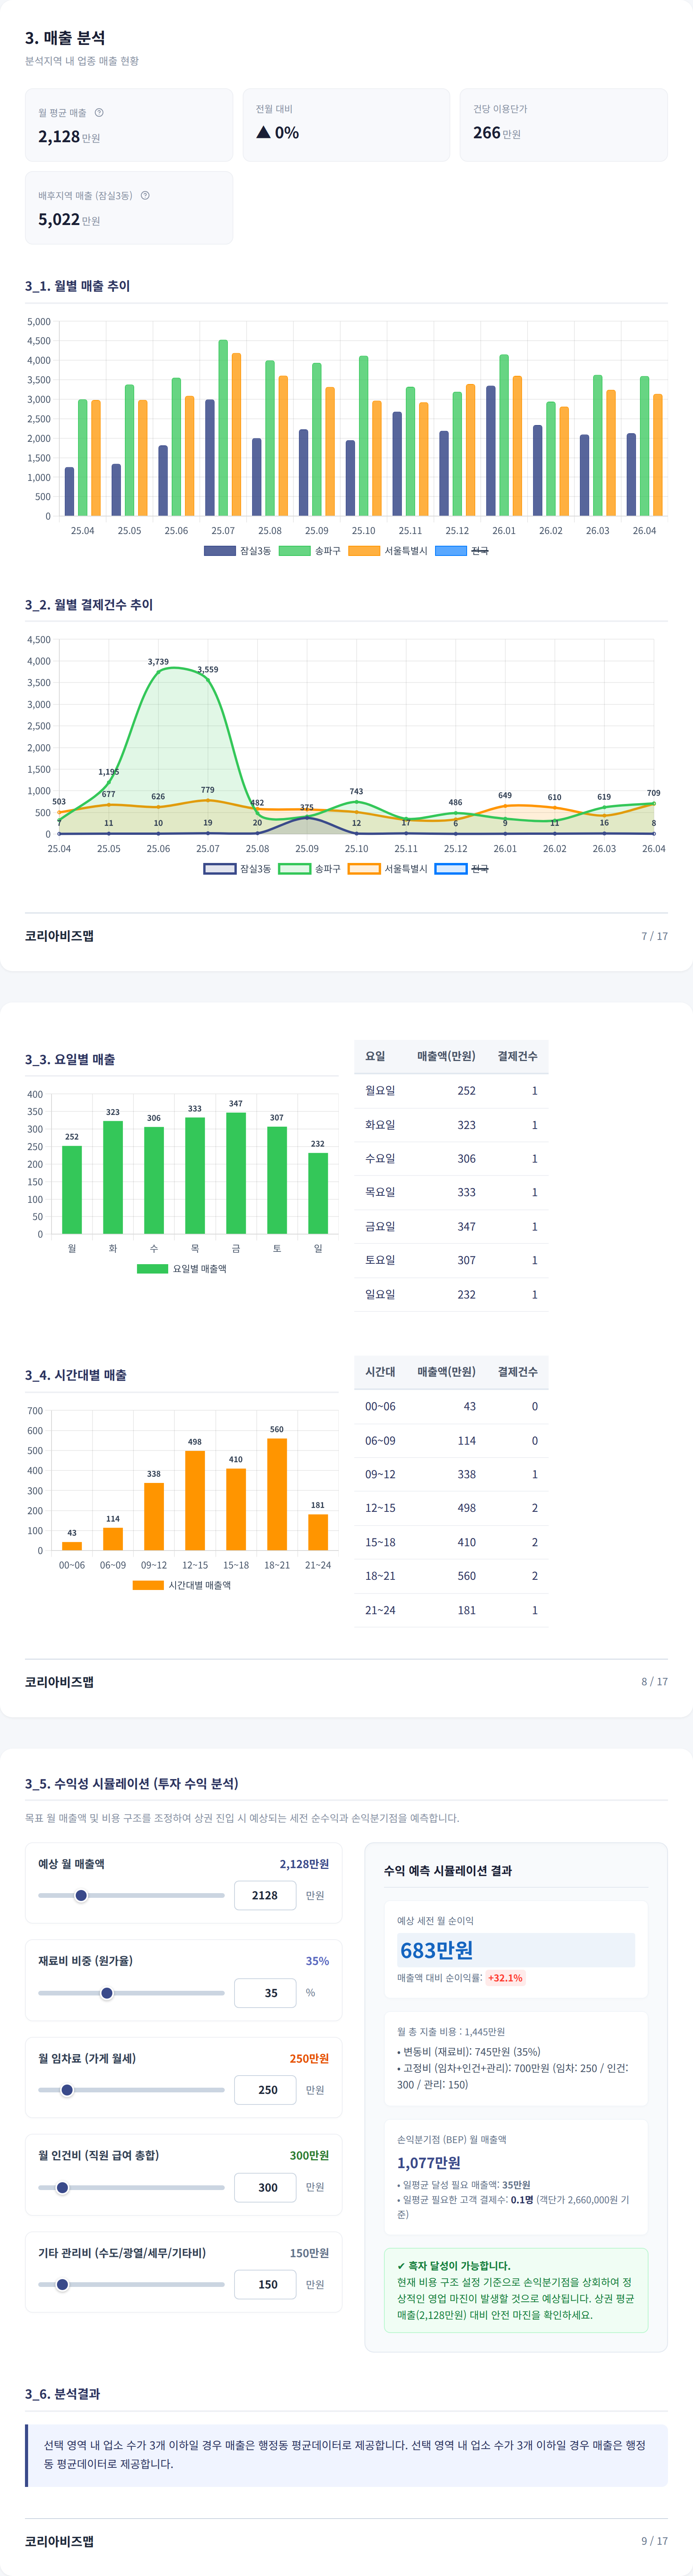Toggle 송파구 legend in 월별 매출 추이 chart
The image size is (693, 2576).
309,551
